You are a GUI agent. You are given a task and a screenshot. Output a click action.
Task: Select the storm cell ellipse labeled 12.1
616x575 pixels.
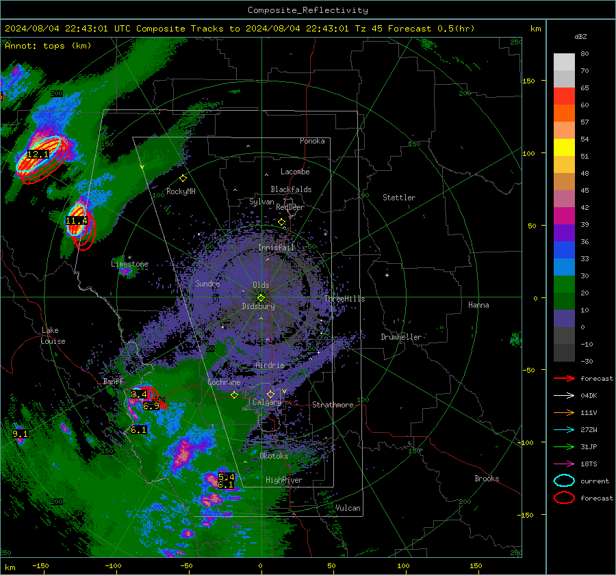point(38,154)
